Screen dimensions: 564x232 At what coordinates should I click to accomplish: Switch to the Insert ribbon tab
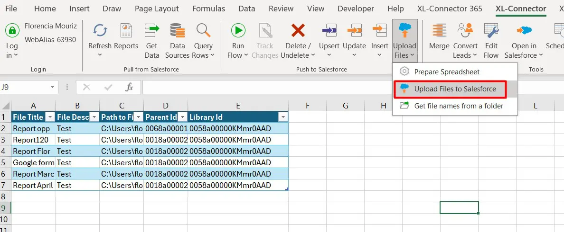79,9
